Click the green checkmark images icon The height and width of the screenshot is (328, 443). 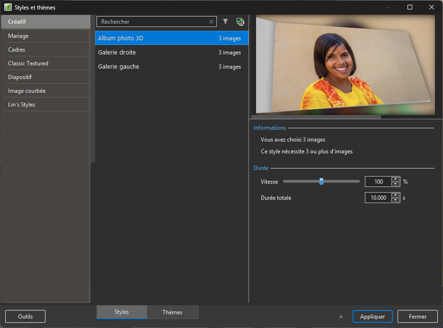click(240, 21)
